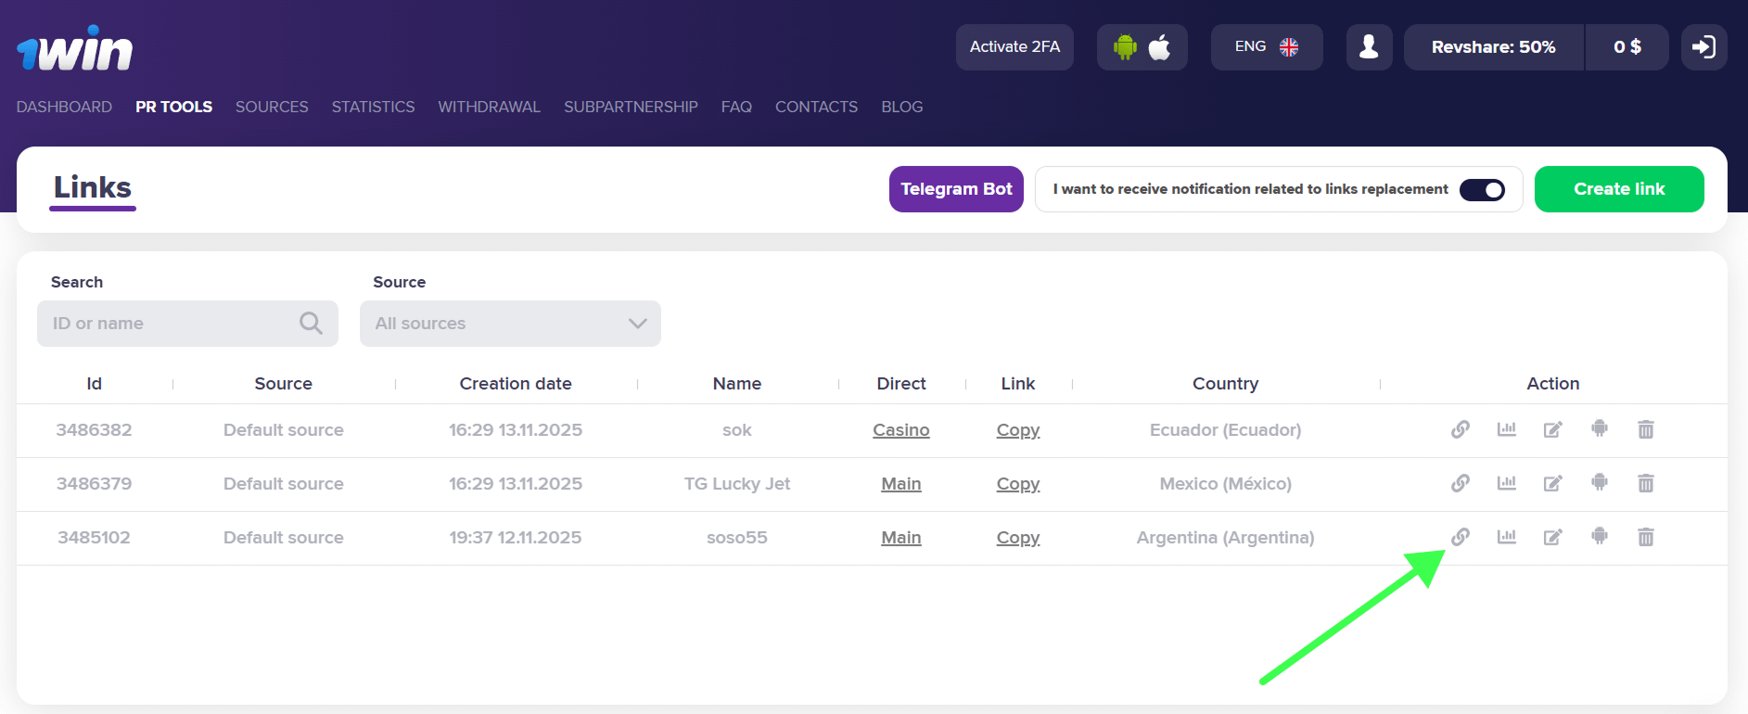This screenshot has height=714, width=1748.
Task: Open the user profile icon in header
Action: coord(1369,47)
